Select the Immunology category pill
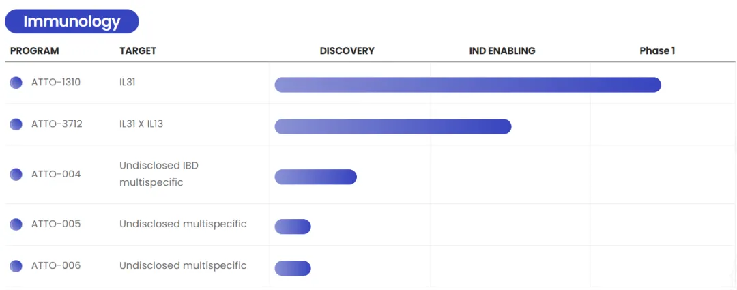This screenshot has width=737, height=290. pyautogui.click(x=72, y=22)
